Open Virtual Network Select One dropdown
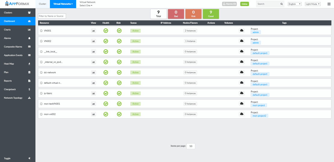The width and height of the screenshot is (334, 162). point(86,5)
